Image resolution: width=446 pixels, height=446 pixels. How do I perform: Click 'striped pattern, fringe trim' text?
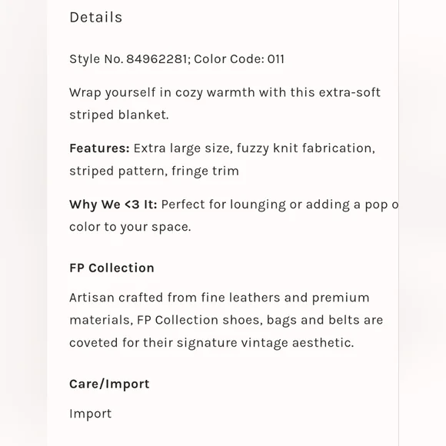point(154,171)
